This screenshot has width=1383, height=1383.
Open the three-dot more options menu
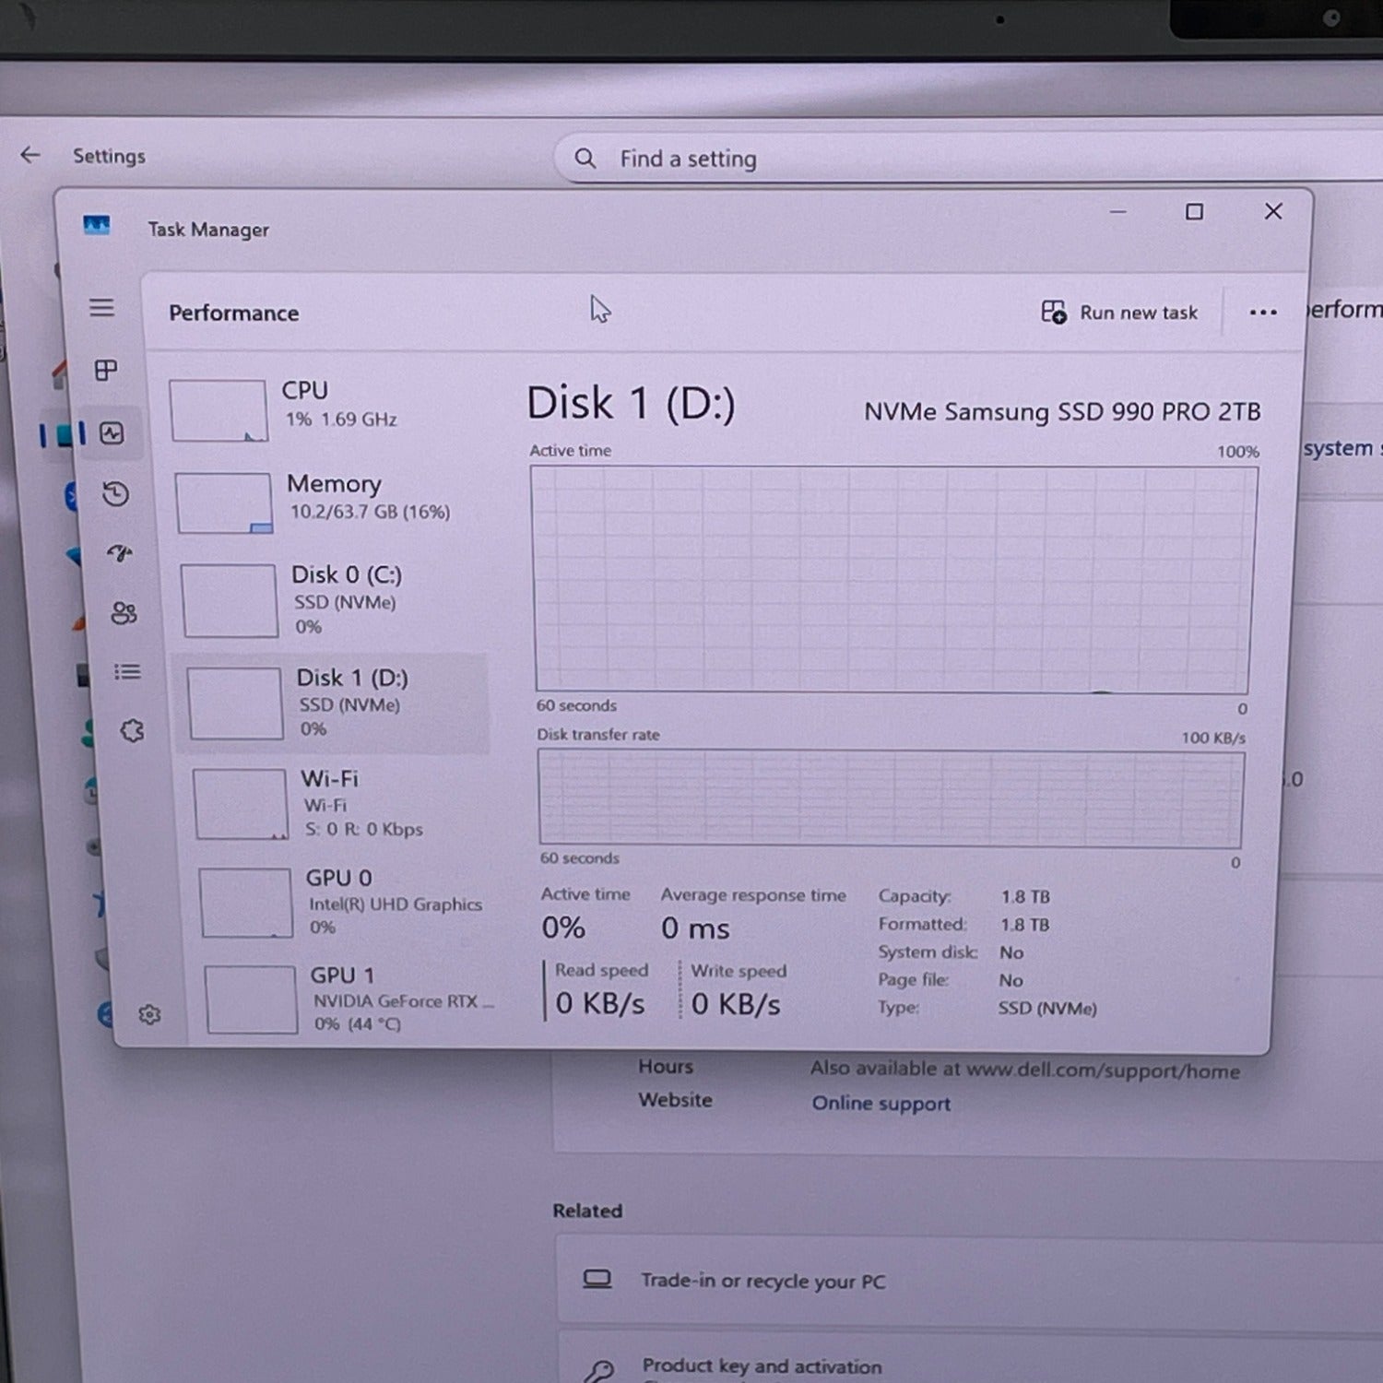pos(1262,313)
